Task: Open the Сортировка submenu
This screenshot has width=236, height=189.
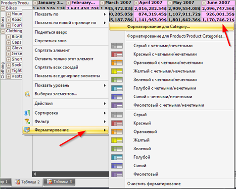Action: click(x=65, y=113)
